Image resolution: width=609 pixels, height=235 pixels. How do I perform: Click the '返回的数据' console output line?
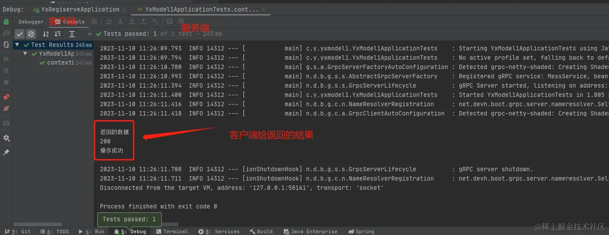(114, 132)
